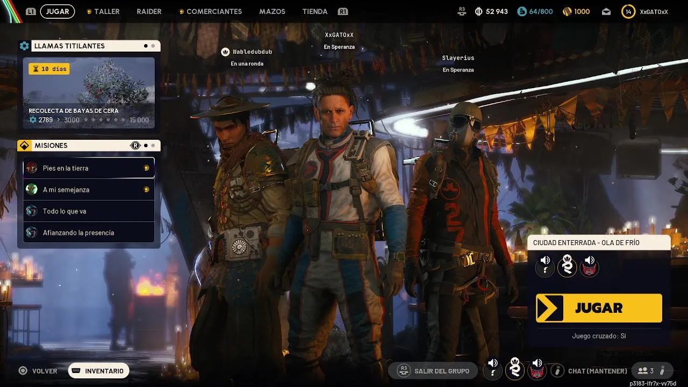
Task: Click the circle icon next to Volver
Action: pyautogui.click(x=23, y=371)
